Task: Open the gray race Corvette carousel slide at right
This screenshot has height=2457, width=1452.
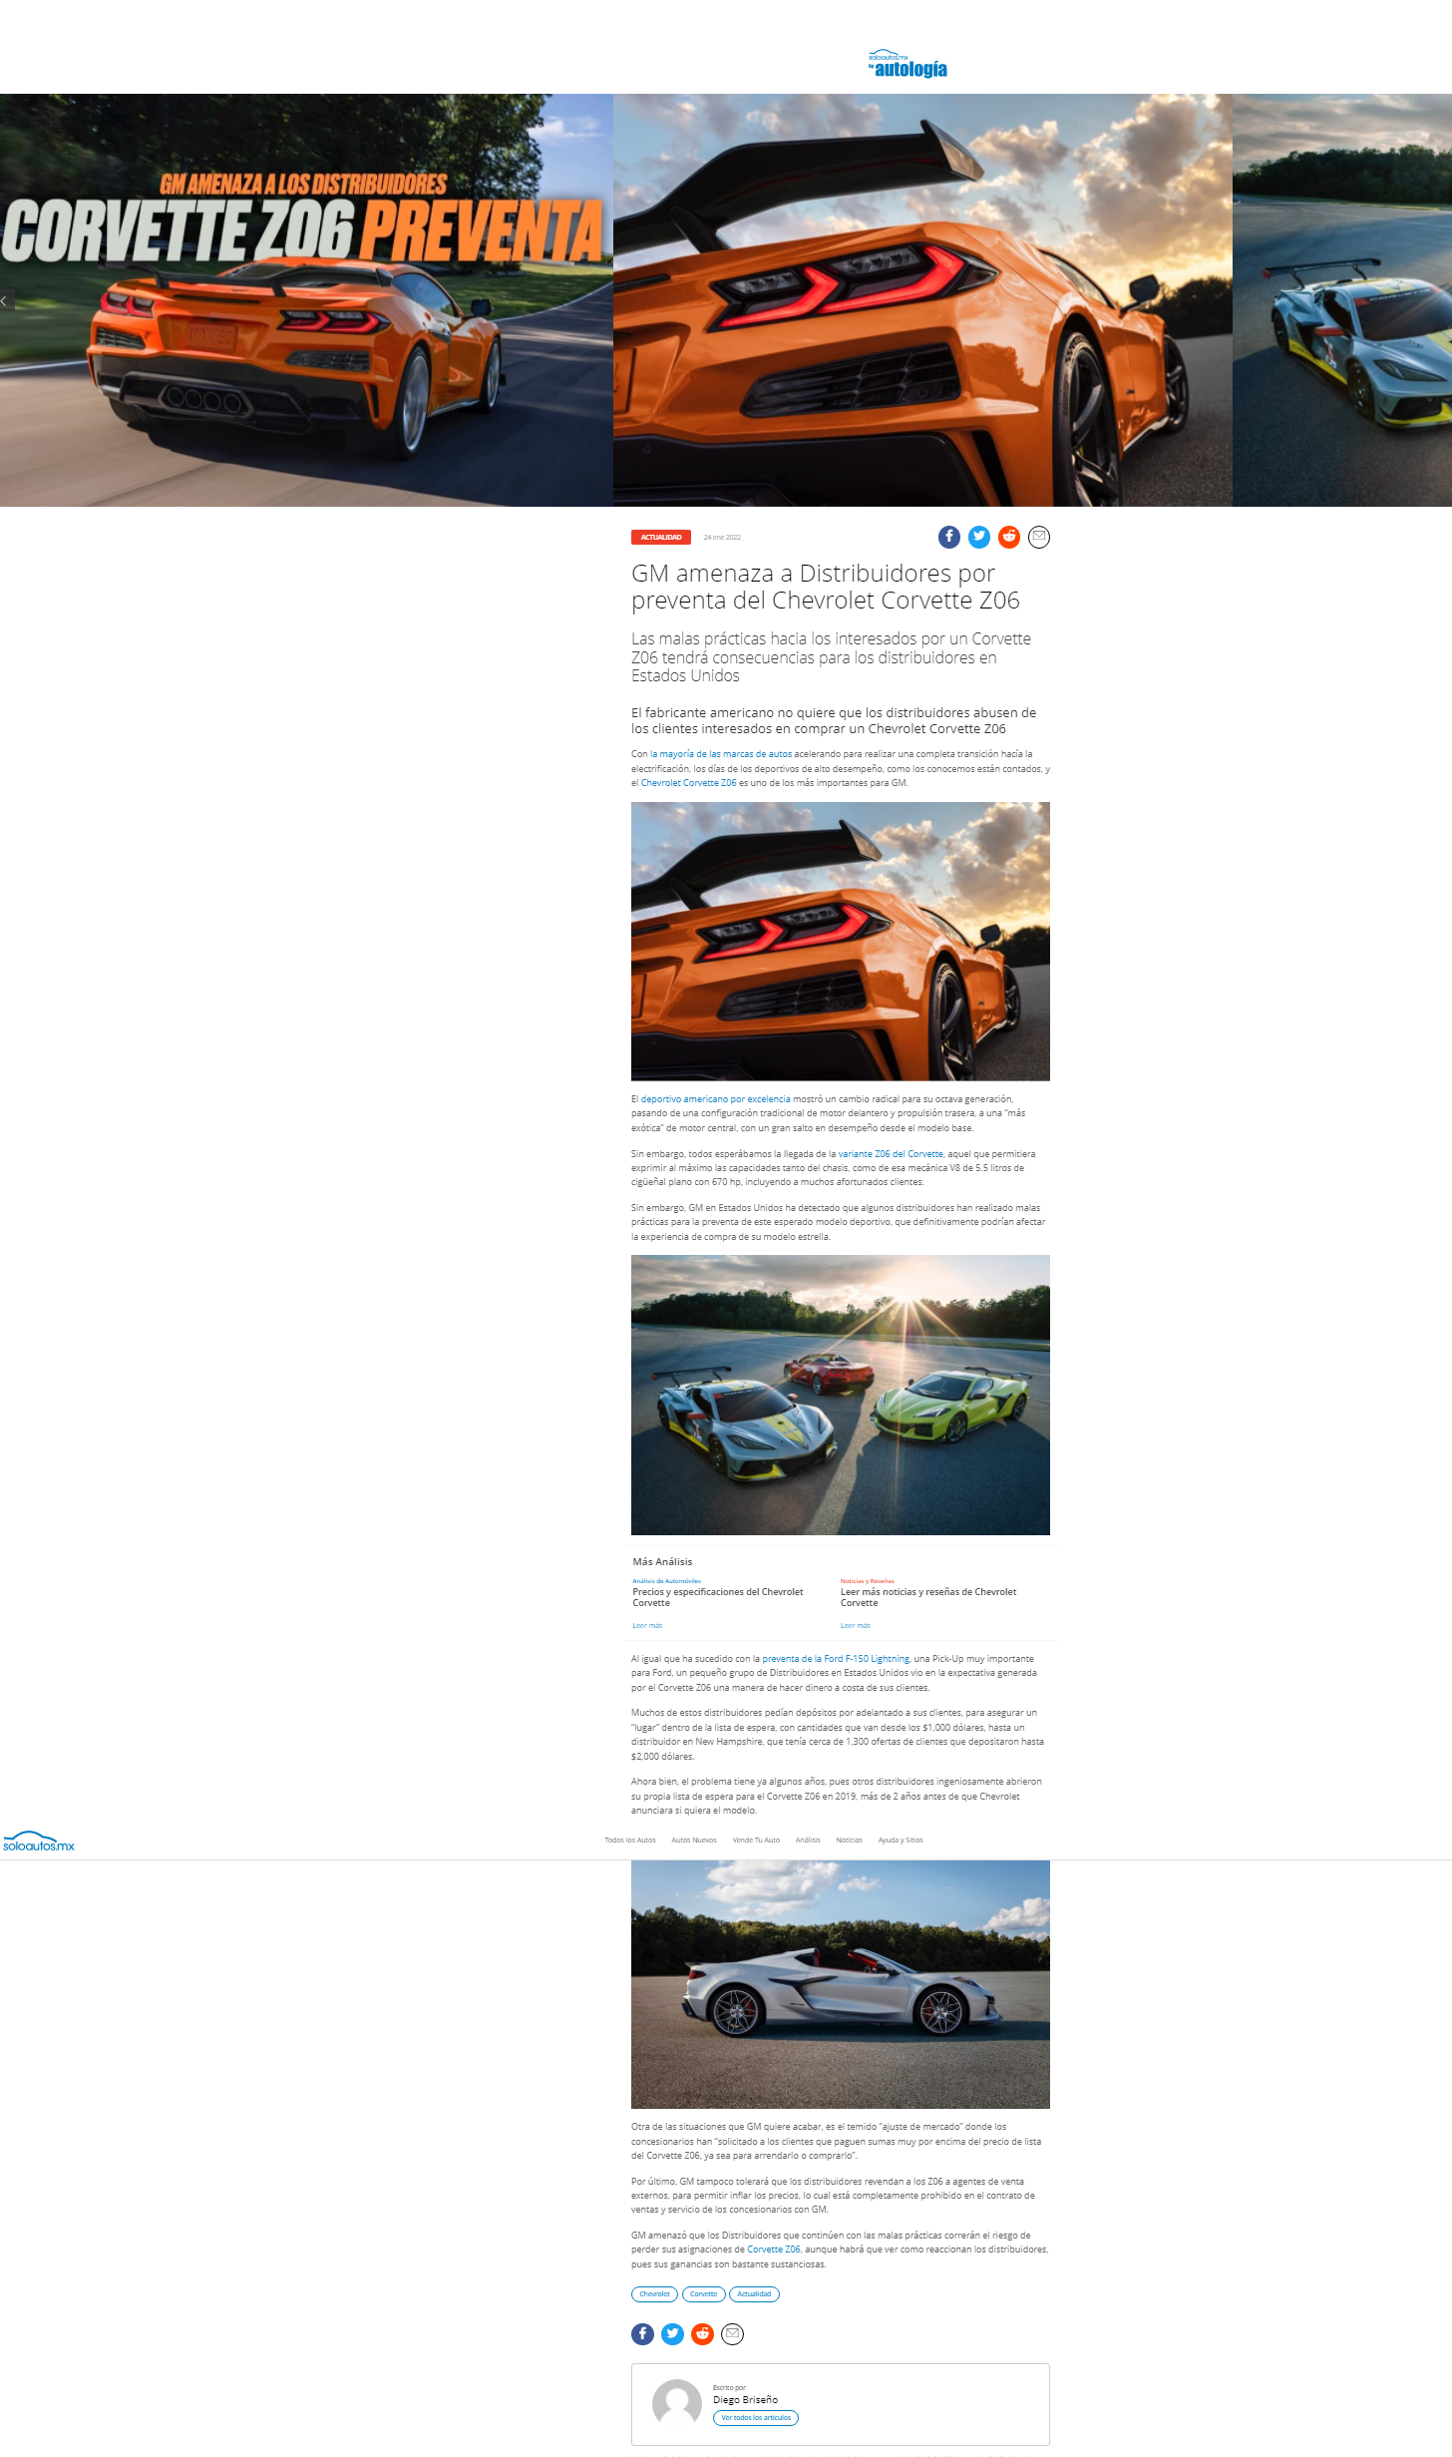Action: point(1342,300)
